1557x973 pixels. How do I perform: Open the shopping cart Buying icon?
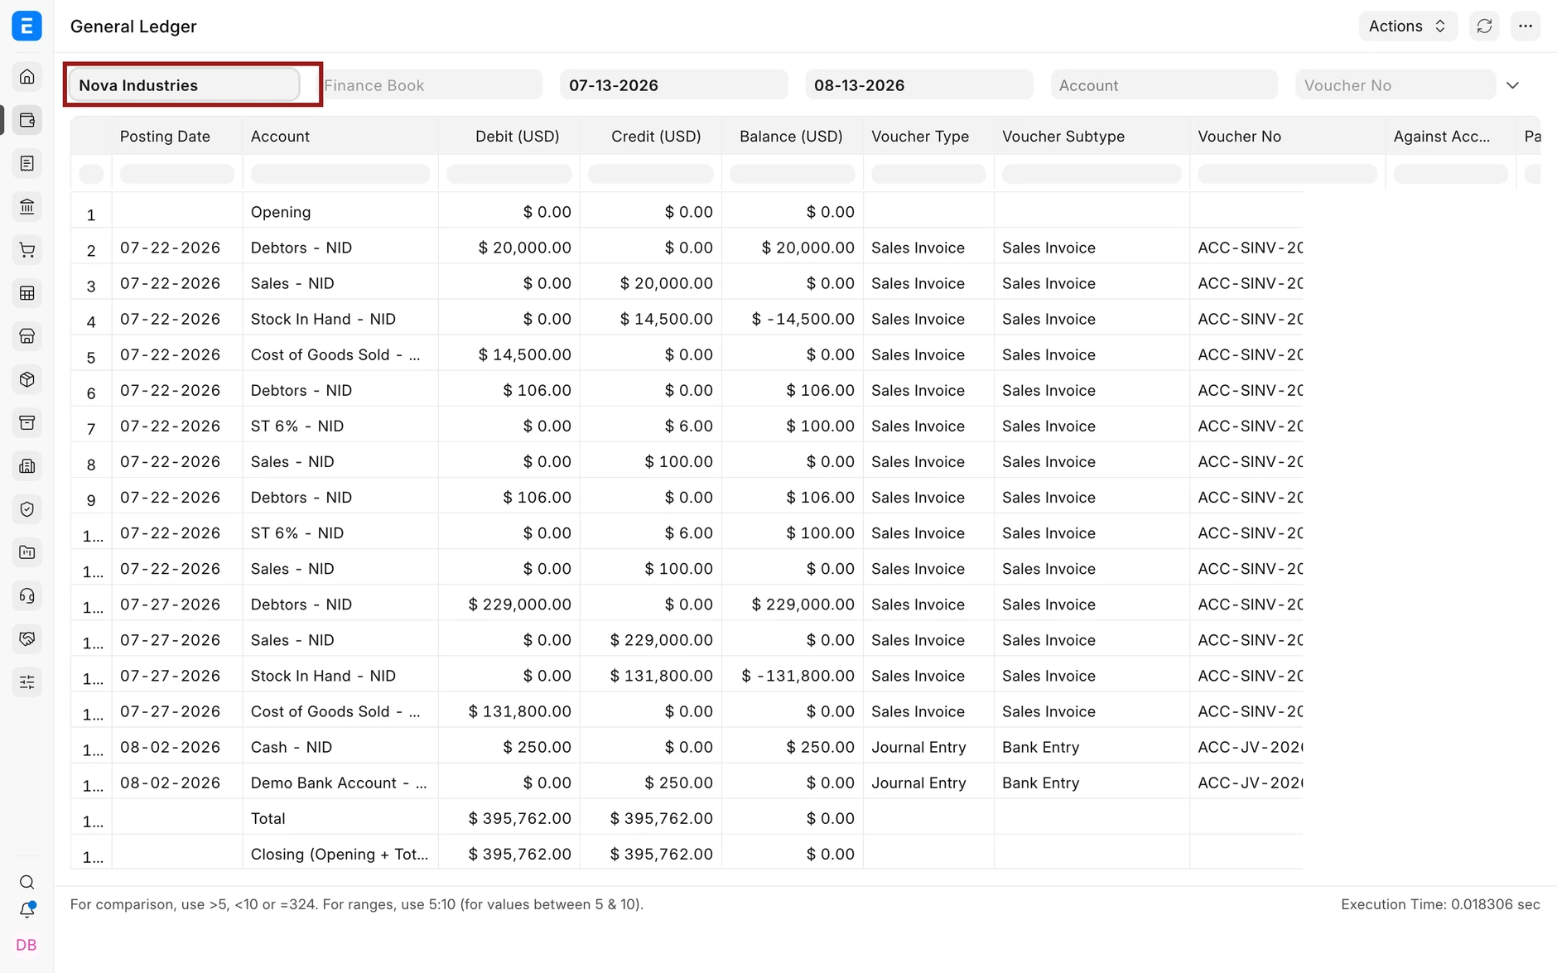(x=27, y=250)
